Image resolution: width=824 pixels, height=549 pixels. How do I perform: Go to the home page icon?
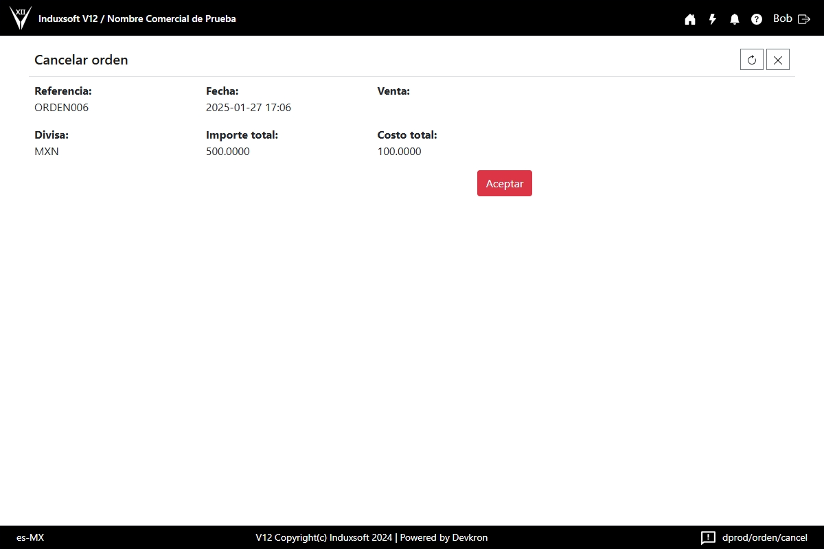coord(690,19)
